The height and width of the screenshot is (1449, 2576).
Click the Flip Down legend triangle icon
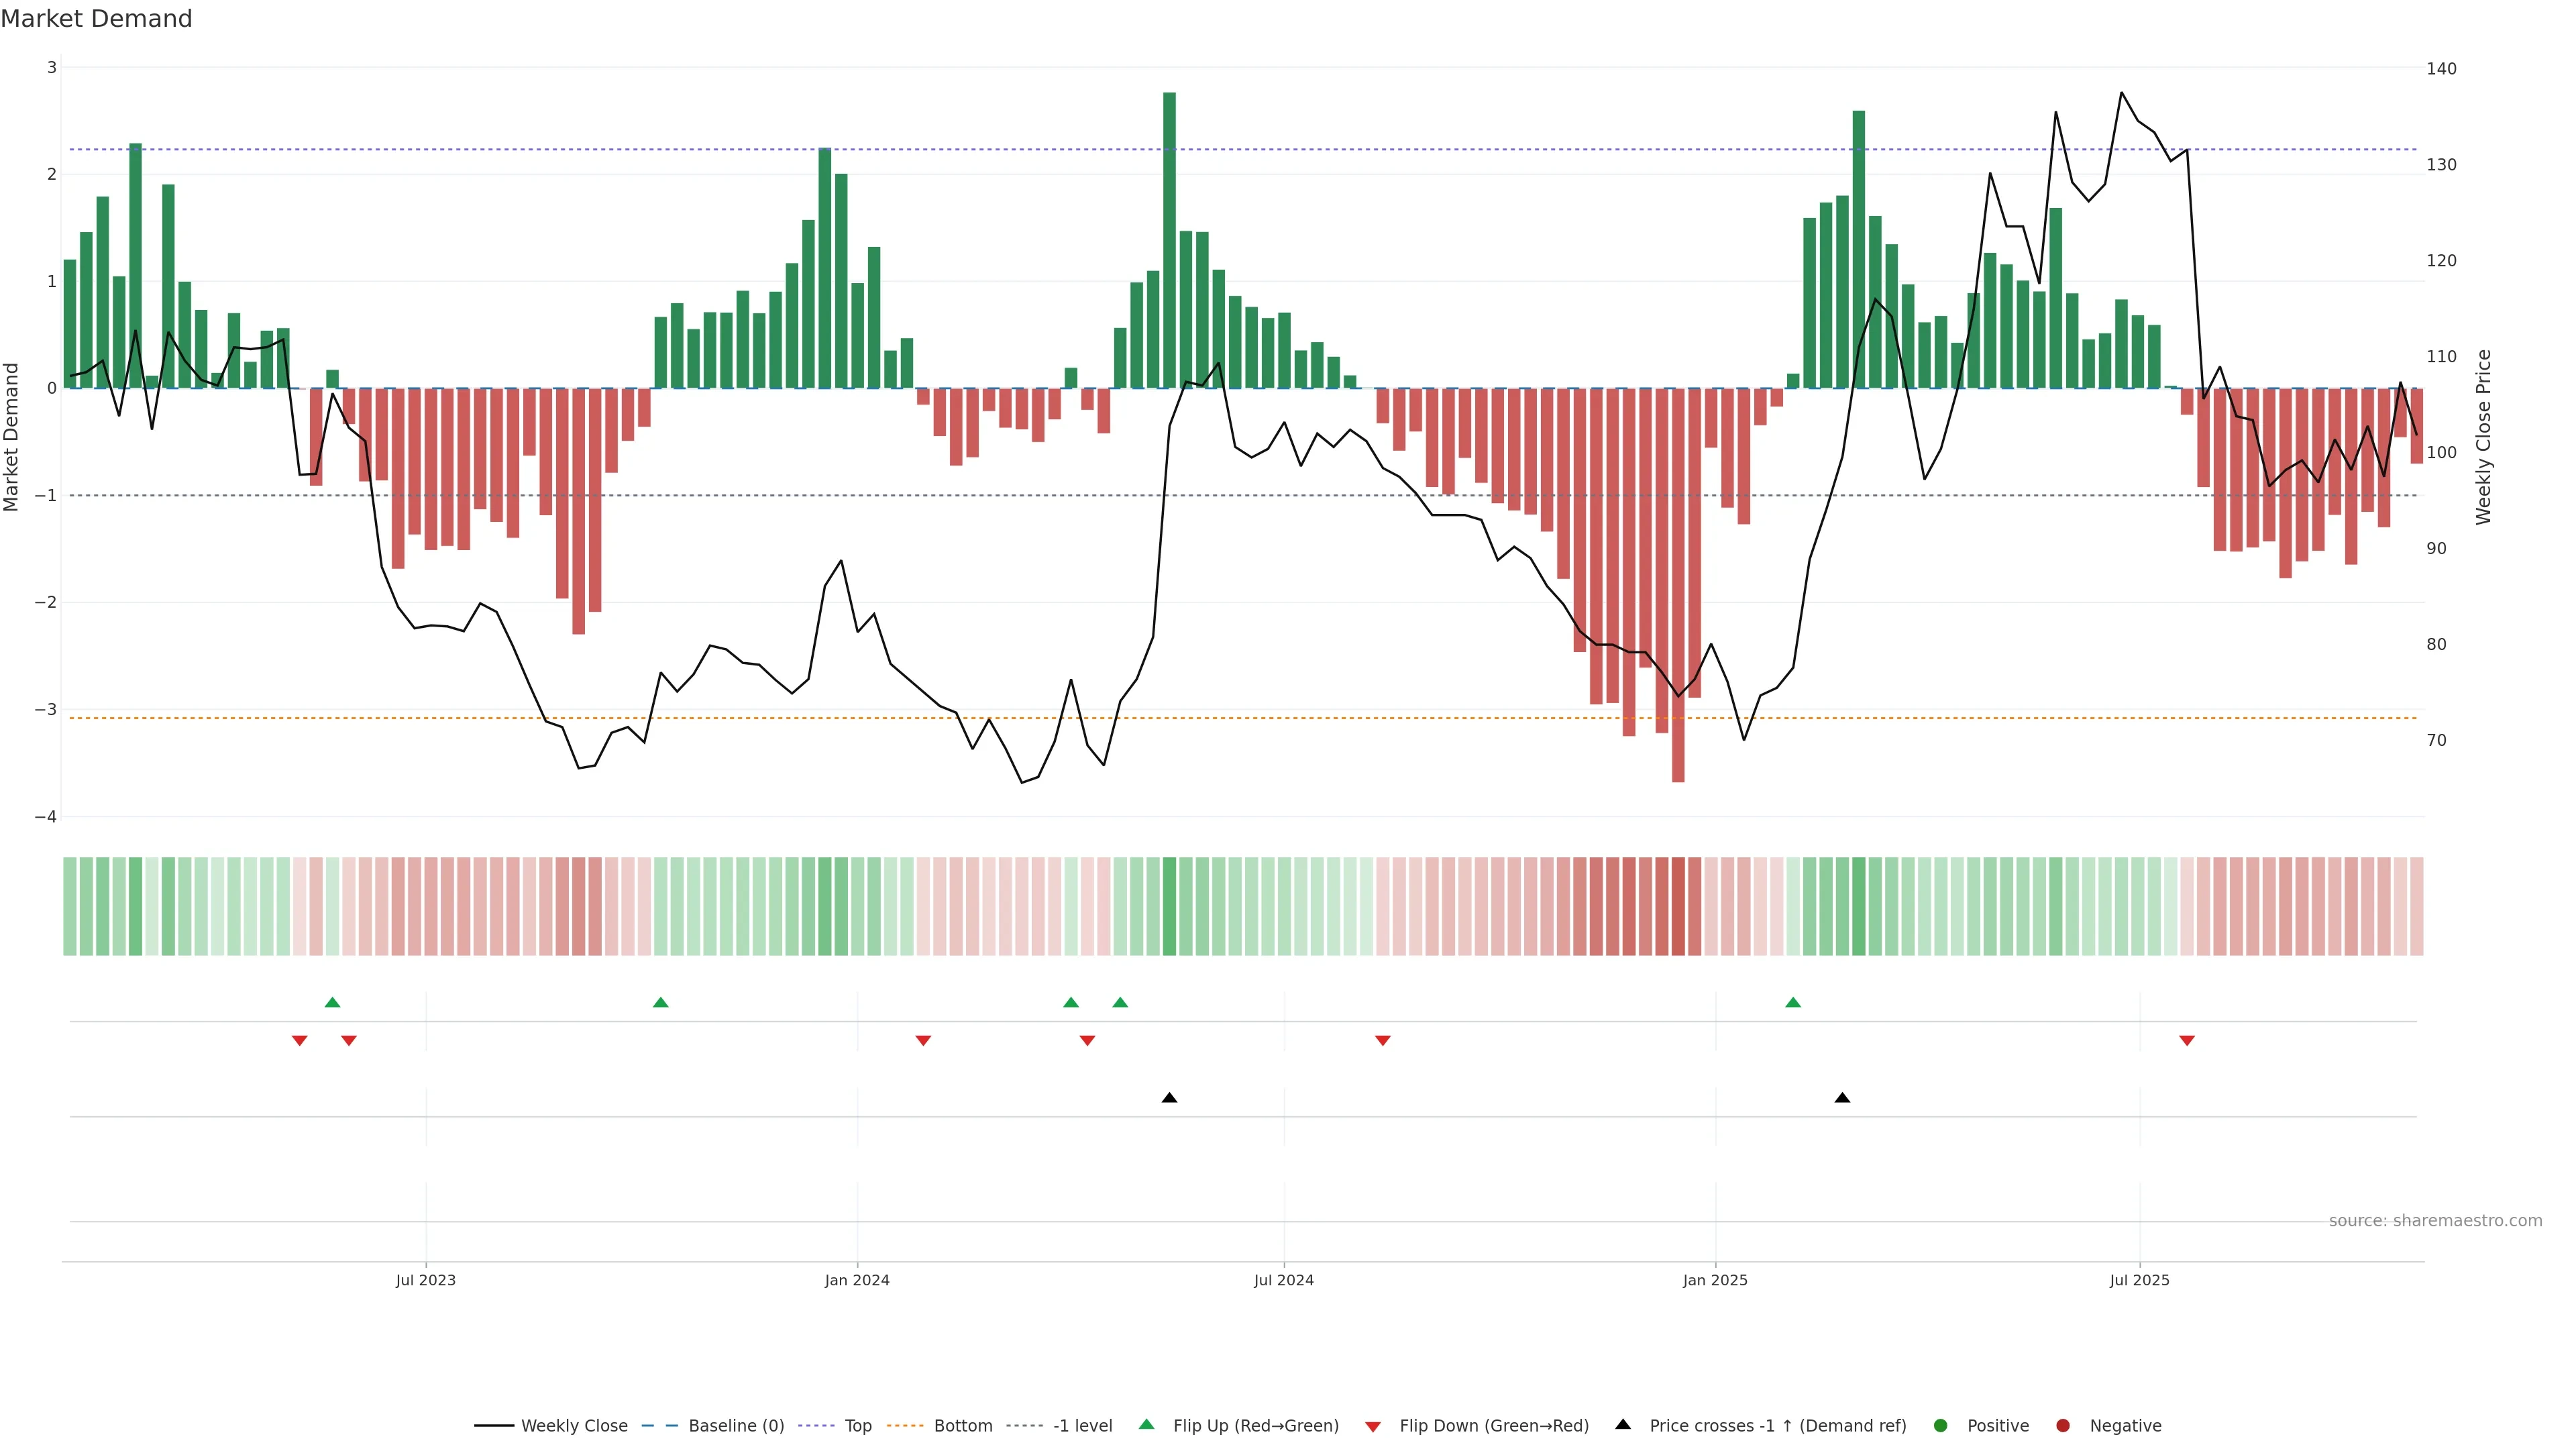1373,1426
